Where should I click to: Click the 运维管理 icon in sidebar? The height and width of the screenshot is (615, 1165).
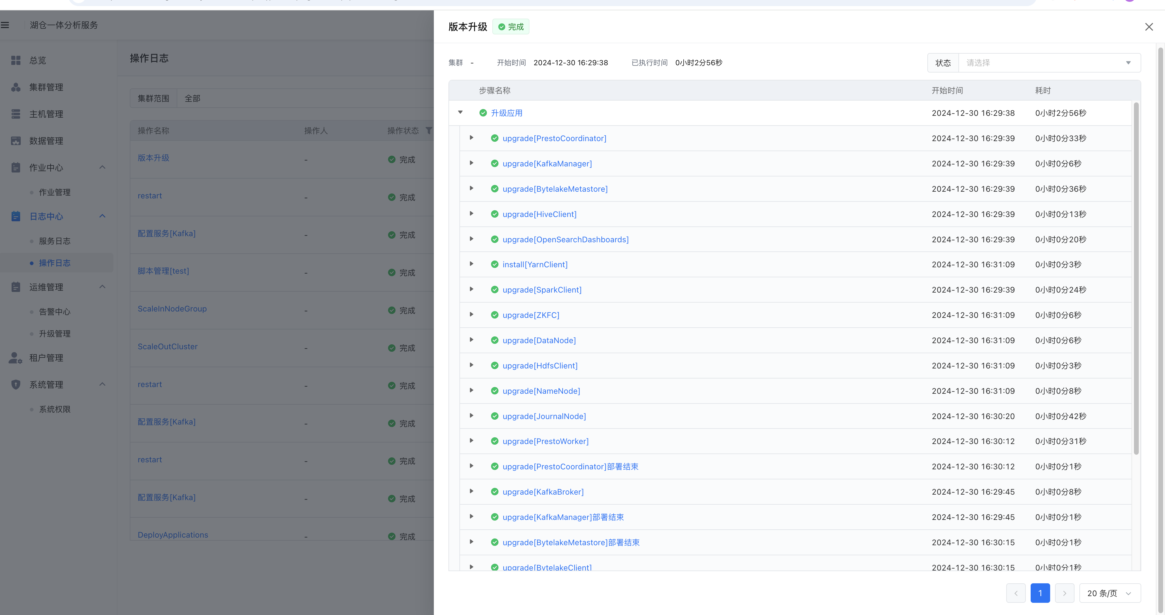click(16, 287)
